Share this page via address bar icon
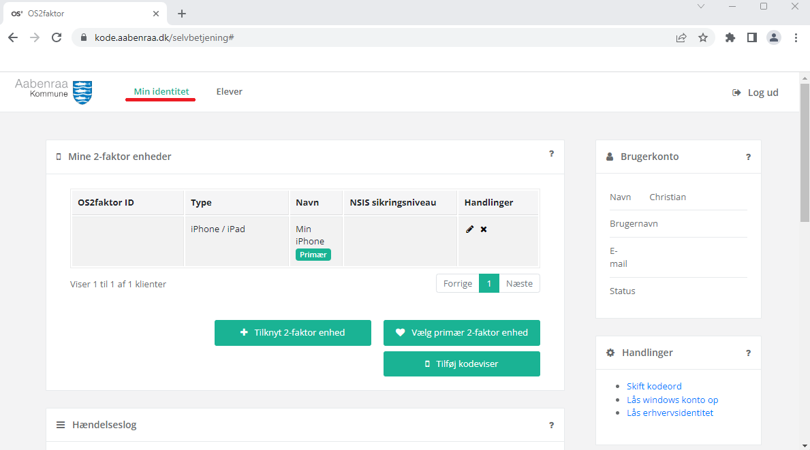 click(x=681, y=37)
